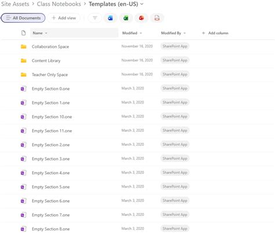This screenshot has width=275, height=234.
Task: Click Add column button
Action: tap(215, 33)
